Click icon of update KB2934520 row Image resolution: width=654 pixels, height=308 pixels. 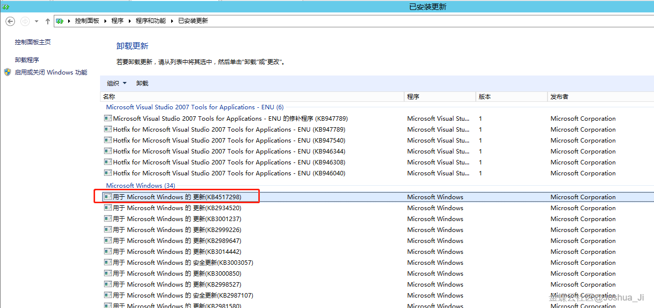tap(108, 208)
